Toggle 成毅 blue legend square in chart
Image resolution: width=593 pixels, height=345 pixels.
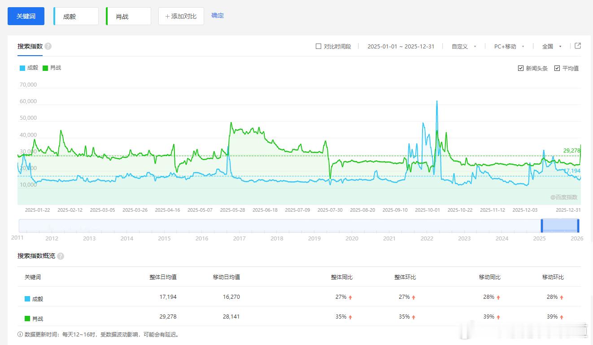22,68
